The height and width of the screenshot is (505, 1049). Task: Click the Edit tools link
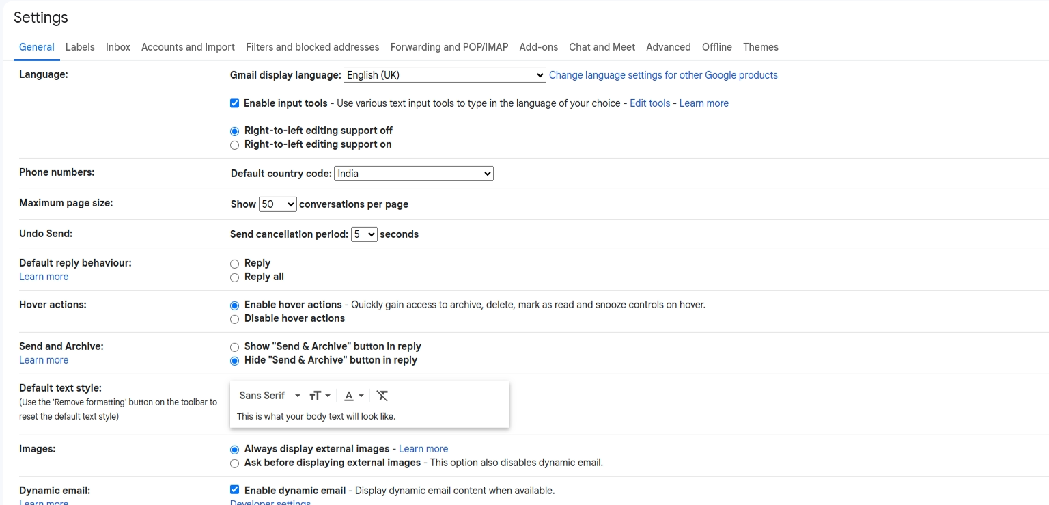(x=649, y=103)
